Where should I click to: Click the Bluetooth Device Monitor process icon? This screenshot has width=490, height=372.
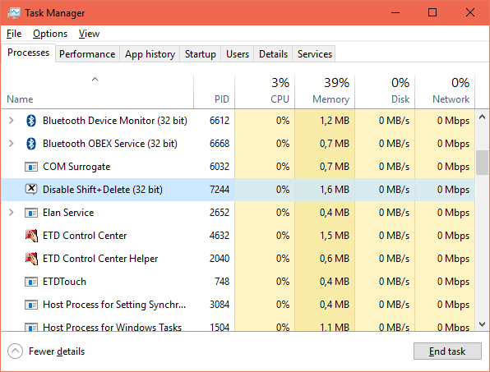(x=31, y=121)
